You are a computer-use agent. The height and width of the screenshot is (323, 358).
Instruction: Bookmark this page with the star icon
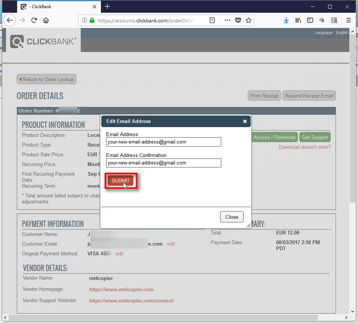(249, 20)
